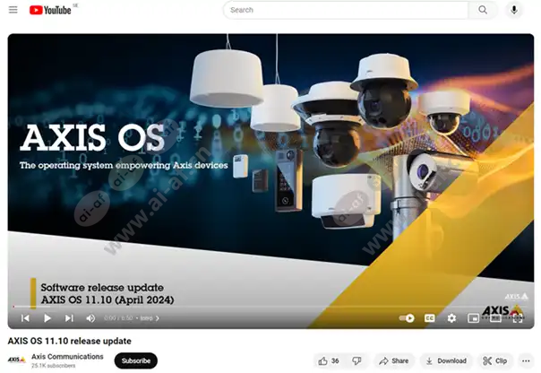This screenshot has height=373, width=541.
Task: Play the AXIS OS video
Action: pos(47,318)
